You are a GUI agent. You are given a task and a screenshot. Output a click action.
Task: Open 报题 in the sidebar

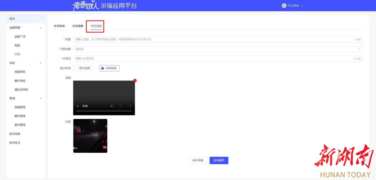click(x=17, y=45)
